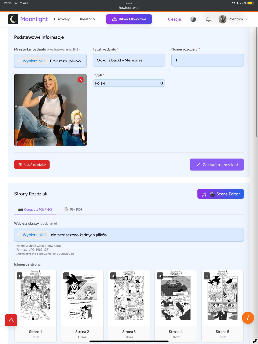
Task: Select the Obrazy JPG/PNG tab
Action: pos(35,209)
